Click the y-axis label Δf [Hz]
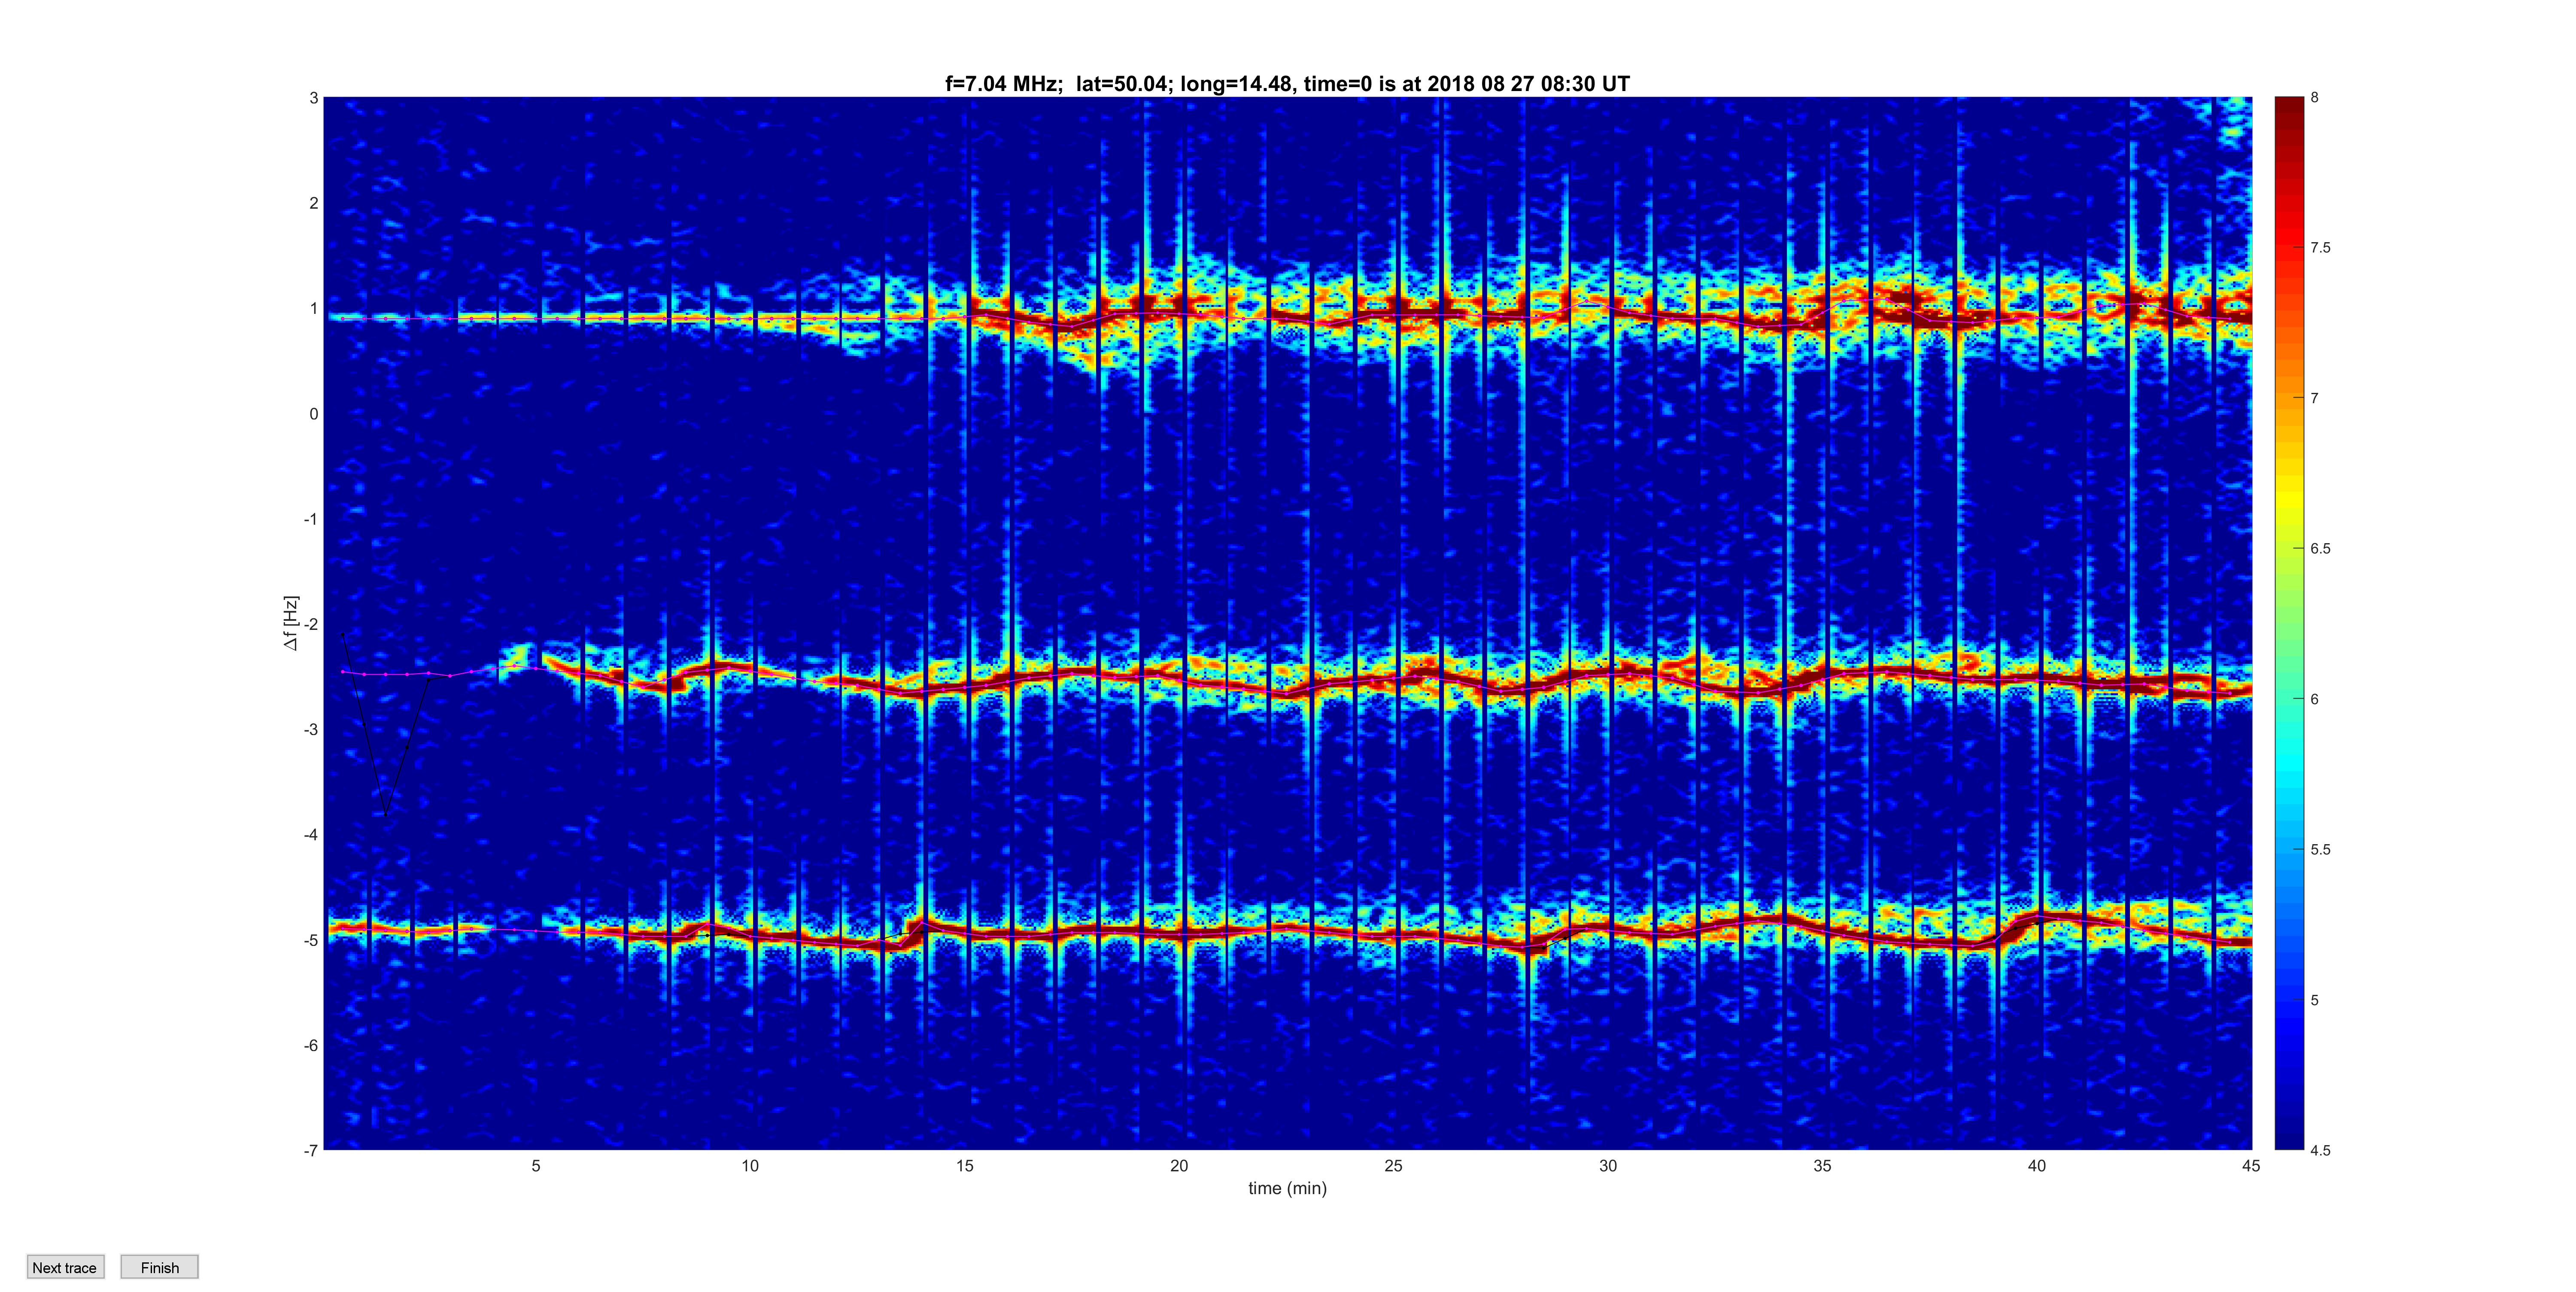2576x1292 pixels. pos(291,623)
